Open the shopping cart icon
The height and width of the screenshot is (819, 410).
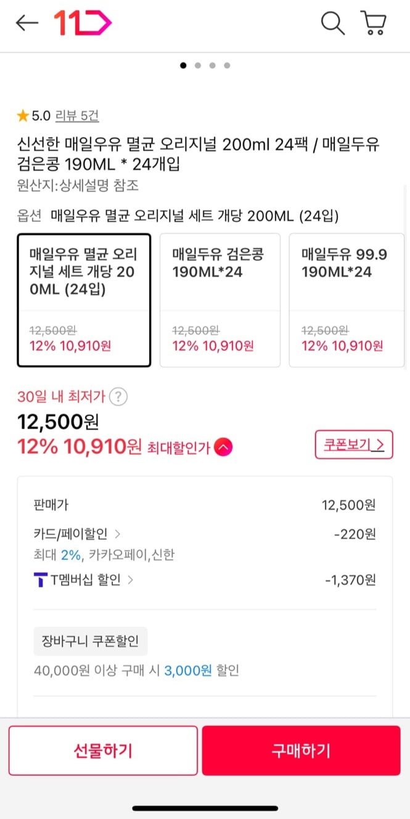click(x=373, y=23)
